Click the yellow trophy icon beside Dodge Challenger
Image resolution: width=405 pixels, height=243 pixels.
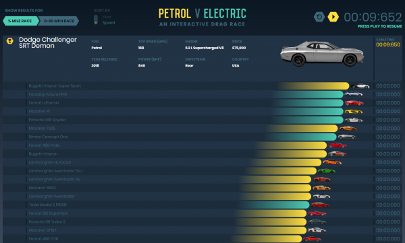(10, 41)
